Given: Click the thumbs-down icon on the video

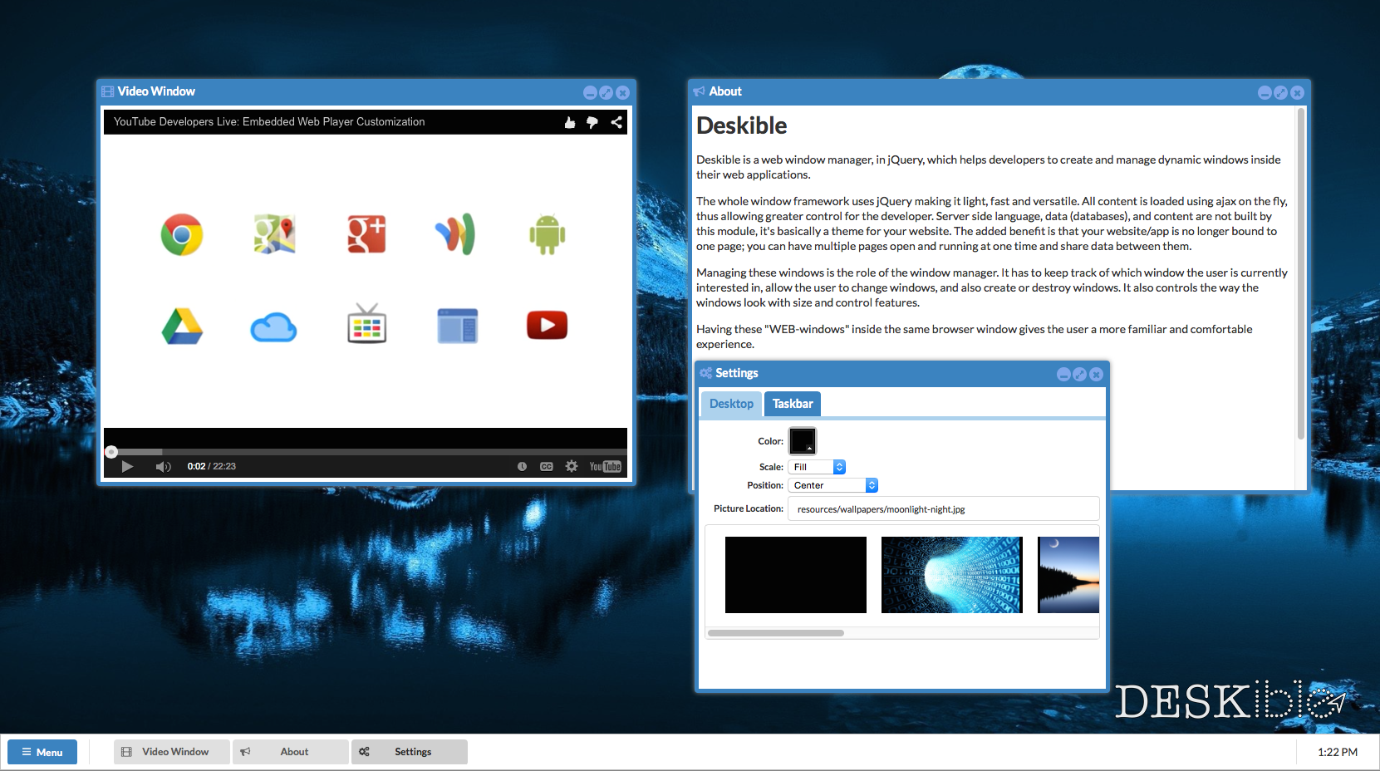Looking at the screenshot, I should (592, 122).
